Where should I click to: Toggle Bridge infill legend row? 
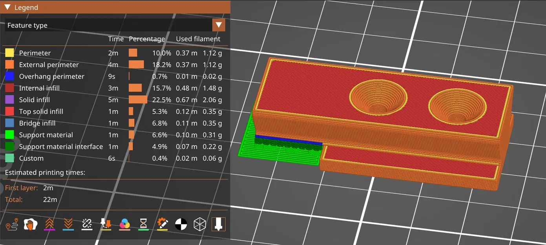point(113,123)
